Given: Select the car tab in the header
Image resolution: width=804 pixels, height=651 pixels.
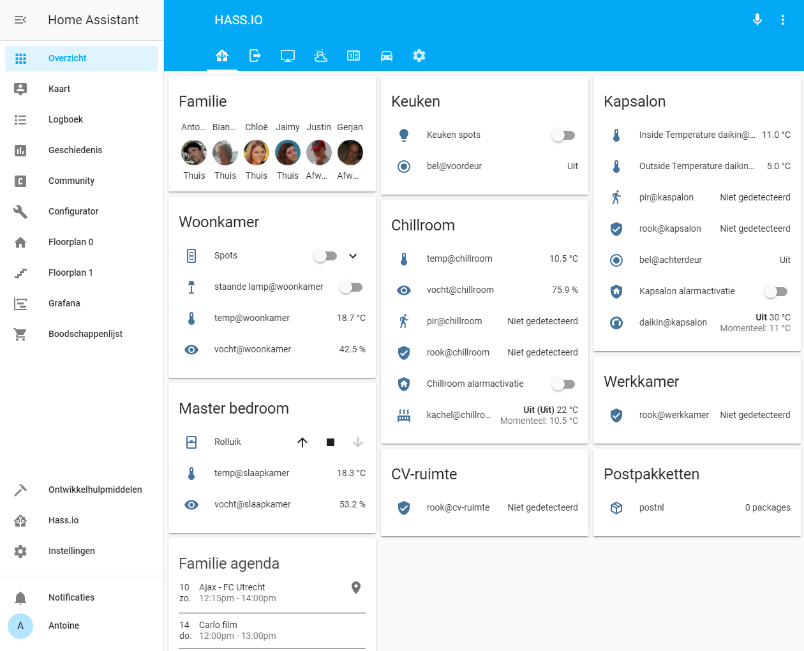Looking at the screenshot, I should (387, 56).
